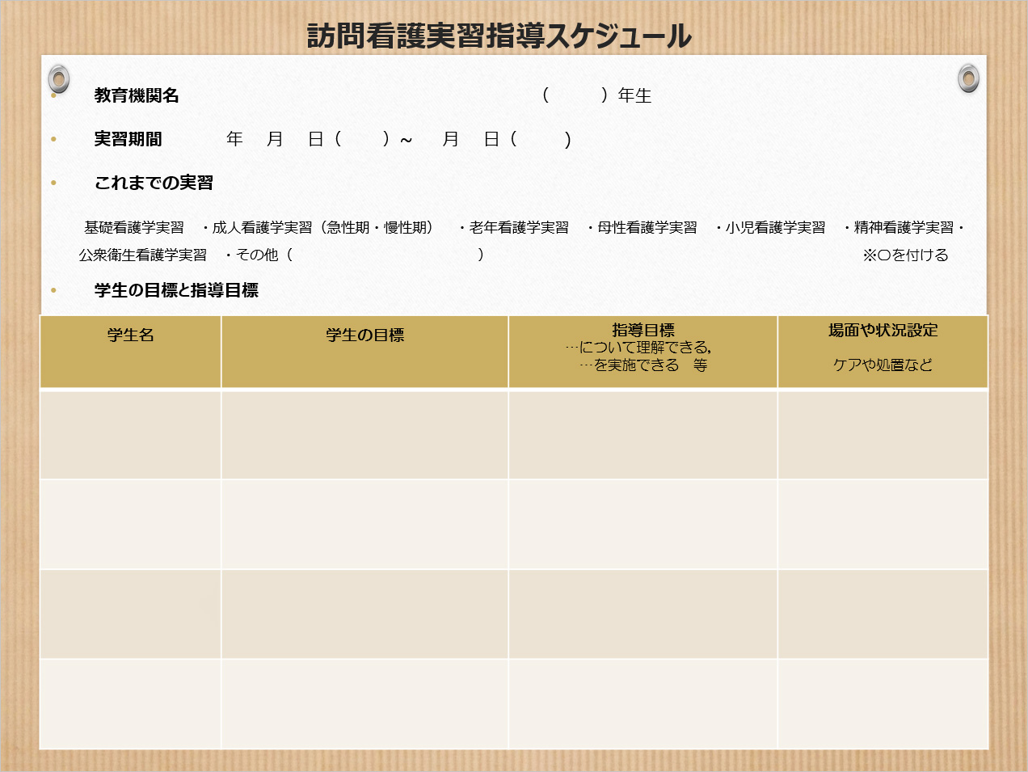Viewport: 1028px width, 772px height.
Task: Click last row cell under 指導目標
Action: tap(643, 703)
